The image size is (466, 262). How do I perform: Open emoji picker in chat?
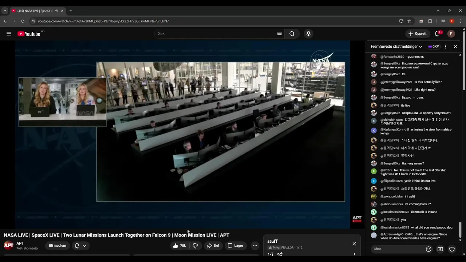point(429,249)
